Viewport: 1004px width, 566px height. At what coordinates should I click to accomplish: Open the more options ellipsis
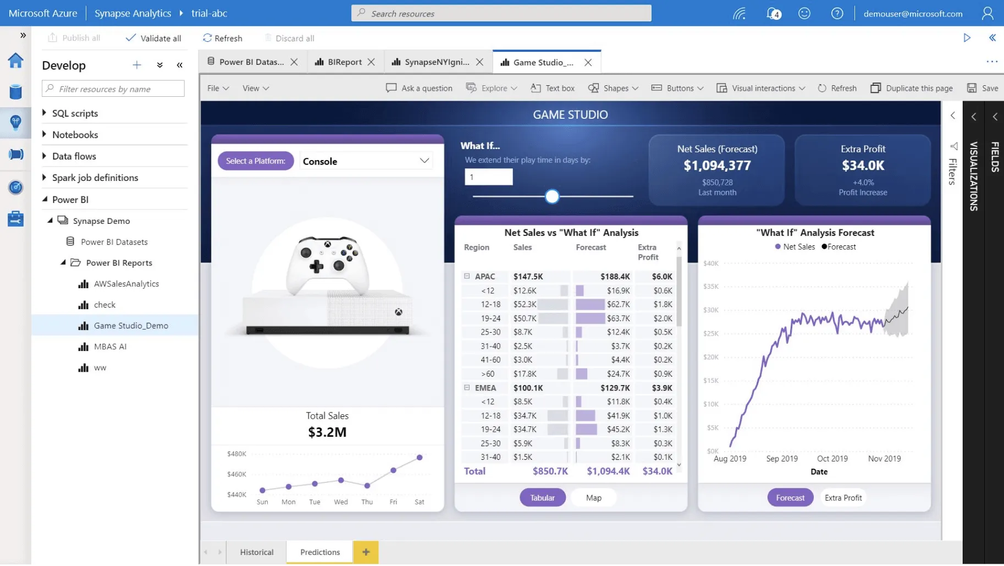pyautogui.click(x=992, y=62)
